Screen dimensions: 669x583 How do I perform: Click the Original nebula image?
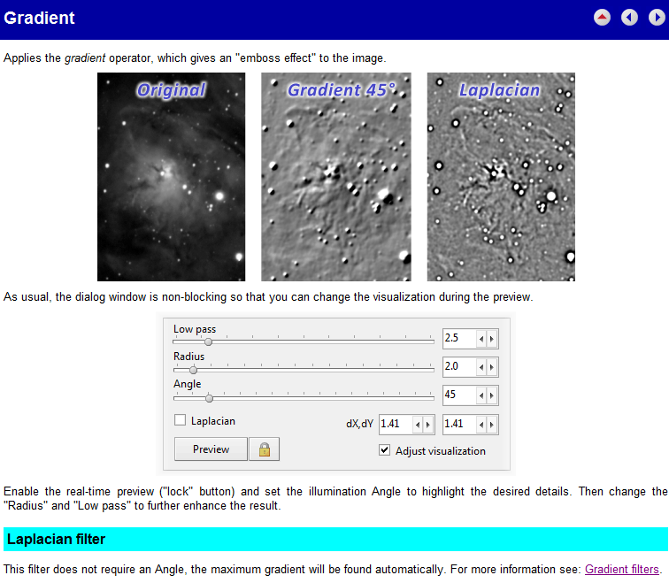pyautogui.click(x=171, y=177)
